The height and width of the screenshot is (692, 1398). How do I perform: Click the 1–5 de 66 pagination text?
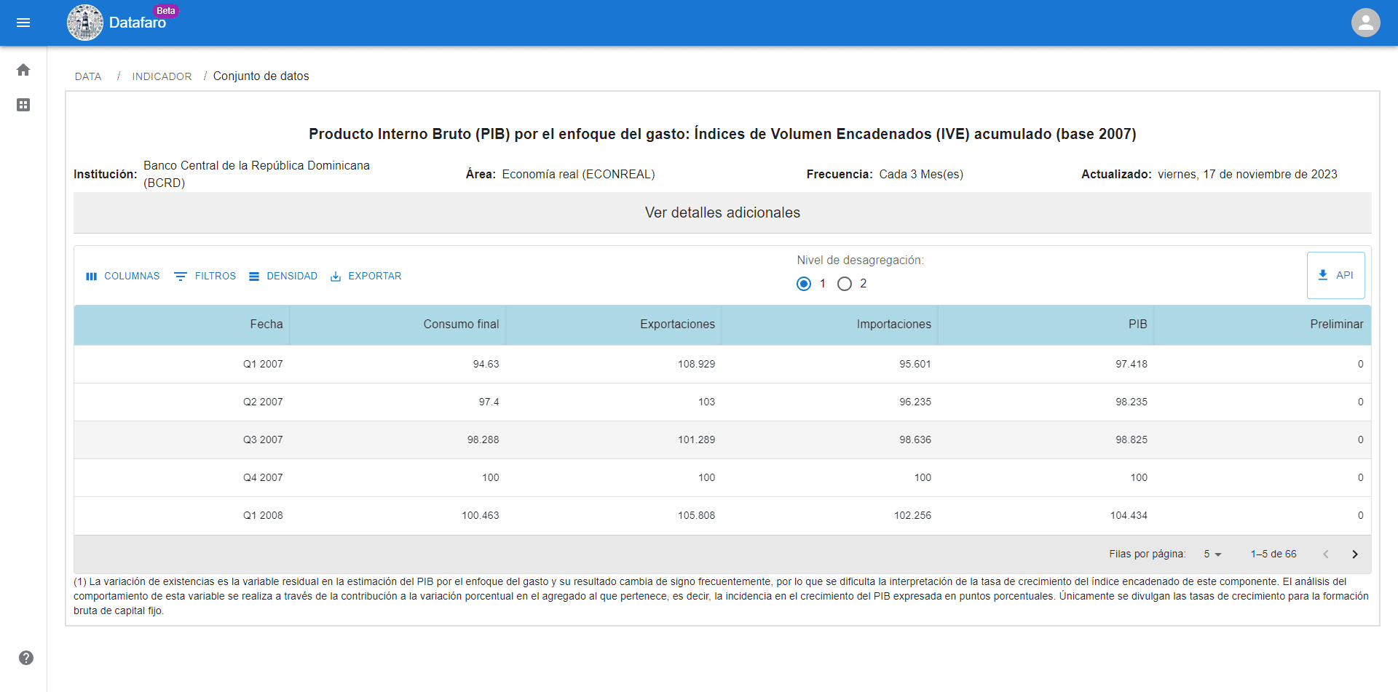[1273, 554]
